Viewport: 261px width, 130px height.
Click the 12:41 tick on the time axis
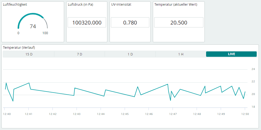(29, 114)
